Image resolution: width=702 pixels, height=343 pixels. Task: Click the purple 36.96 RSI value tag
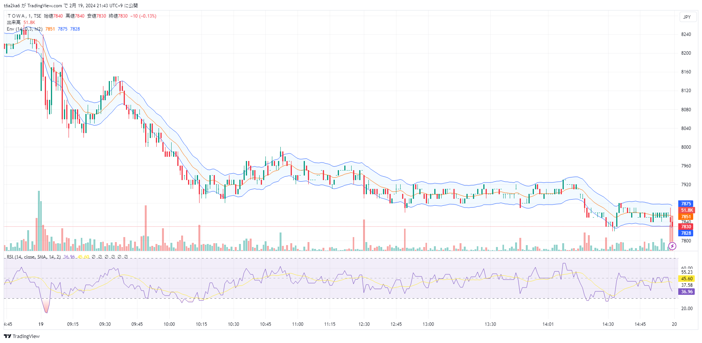686,292
